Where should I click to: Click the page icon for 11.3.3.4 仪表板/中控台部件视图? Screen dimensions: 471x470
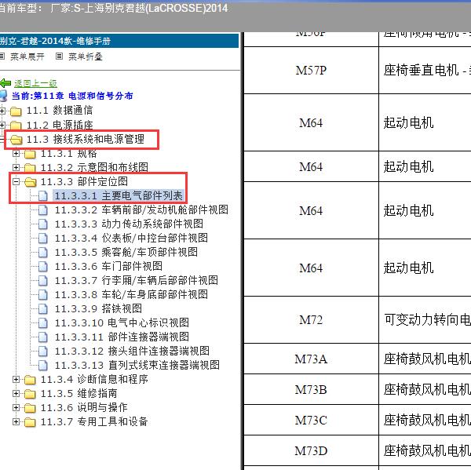tap(43, 239)
